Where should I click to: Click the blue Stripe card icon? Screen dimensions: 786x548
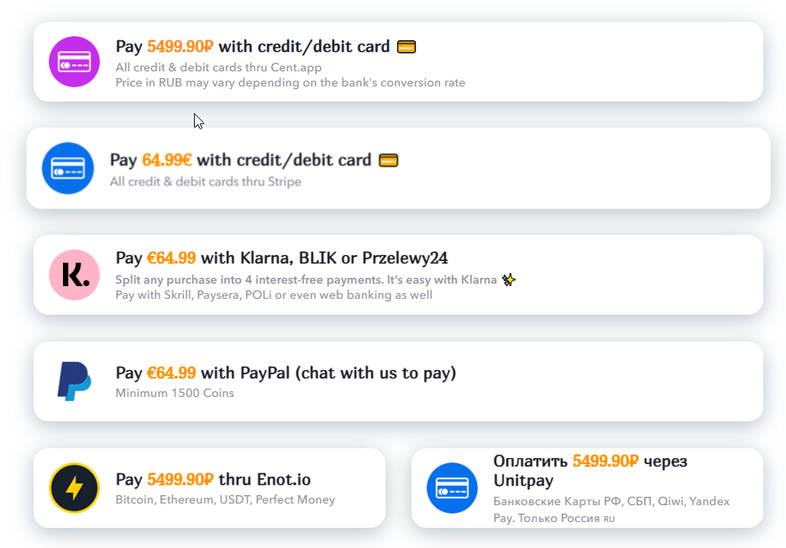click(68, 168)
